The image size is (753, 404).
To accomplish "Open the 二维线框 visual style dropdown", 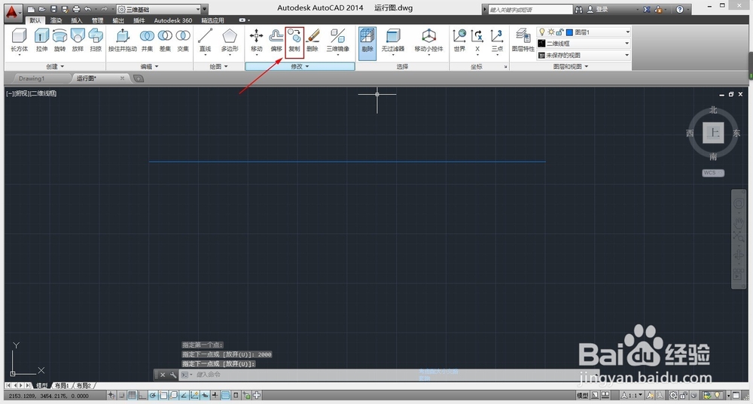I will click(x=584, y=43).
